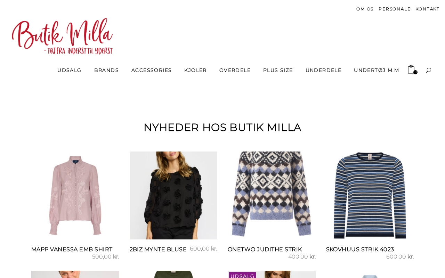Click the Butik Milla logo
Image resolution: width=445 pixels, height=278 pixels.
(x=63, y=36)
